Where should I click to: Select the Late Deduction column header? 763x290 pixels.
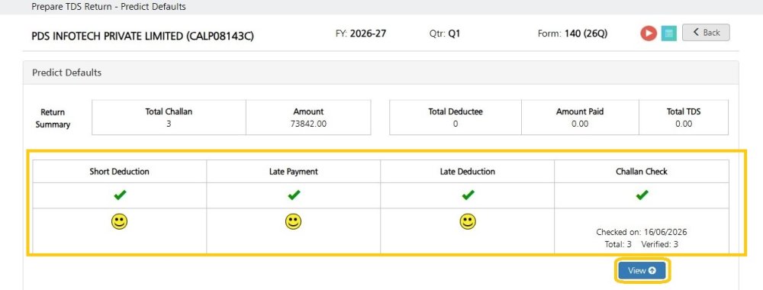(467, 171)
